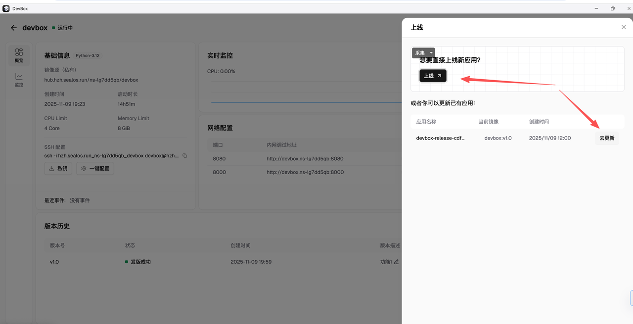This screenshot has height=324, width=633.
Task: Open the port 8080 intranet debug URL
Action: 305,158
